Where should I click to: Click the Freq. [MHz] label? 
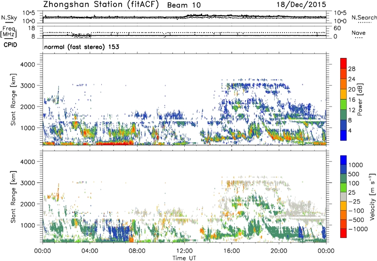[x=8, y=32]
